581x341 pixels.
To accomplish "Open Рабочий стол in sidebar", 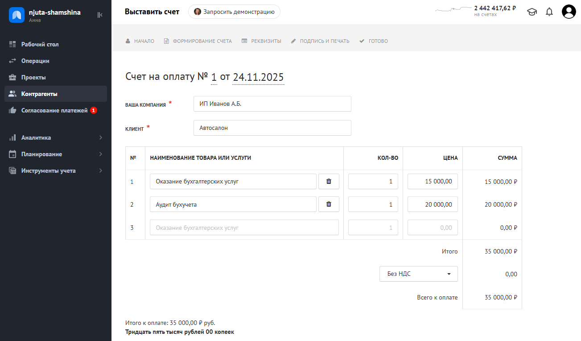I will click(x=40, y=44).
